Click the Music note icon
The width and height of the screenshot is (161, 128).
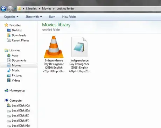(x=9, y=70)
